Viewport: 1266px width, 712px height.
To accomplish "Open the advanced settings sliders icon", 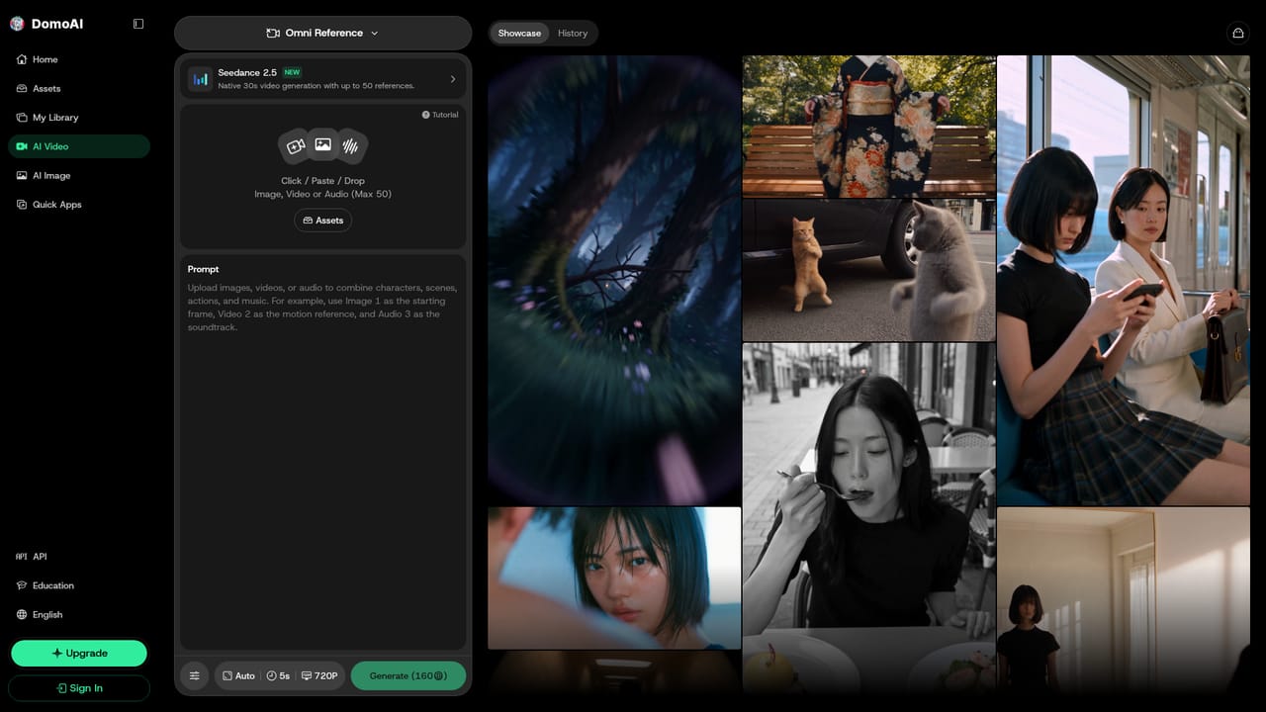I will 195,675.
